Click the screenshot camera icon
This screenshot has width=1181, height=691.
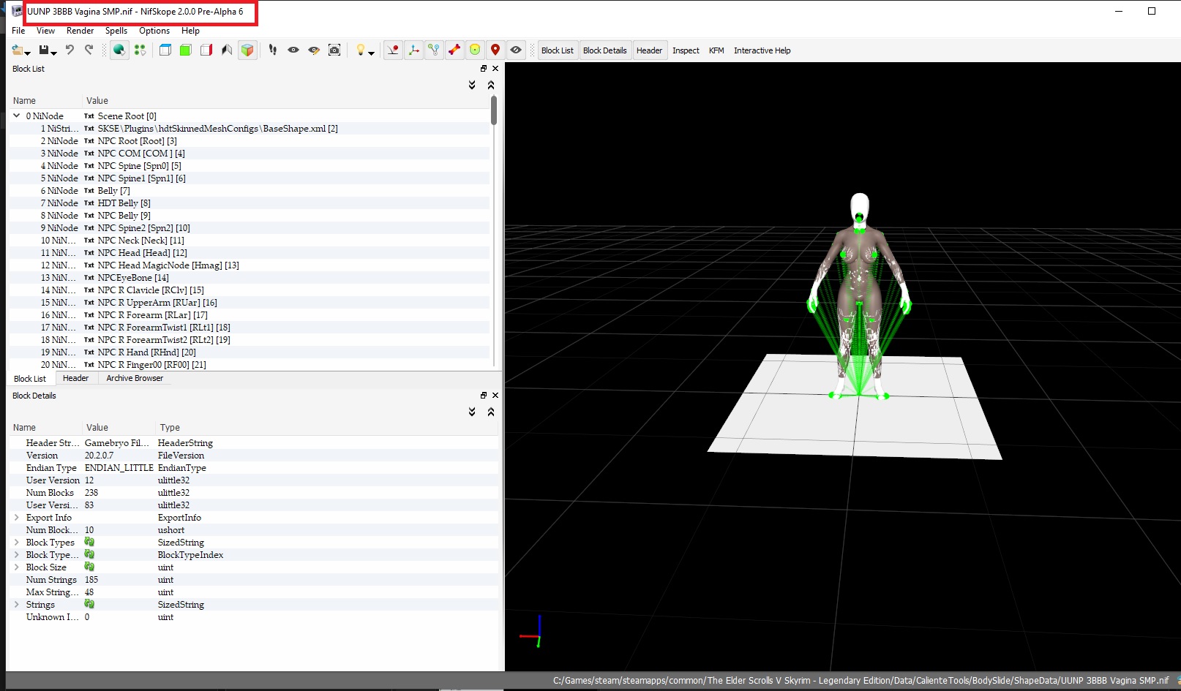(334, 50)
